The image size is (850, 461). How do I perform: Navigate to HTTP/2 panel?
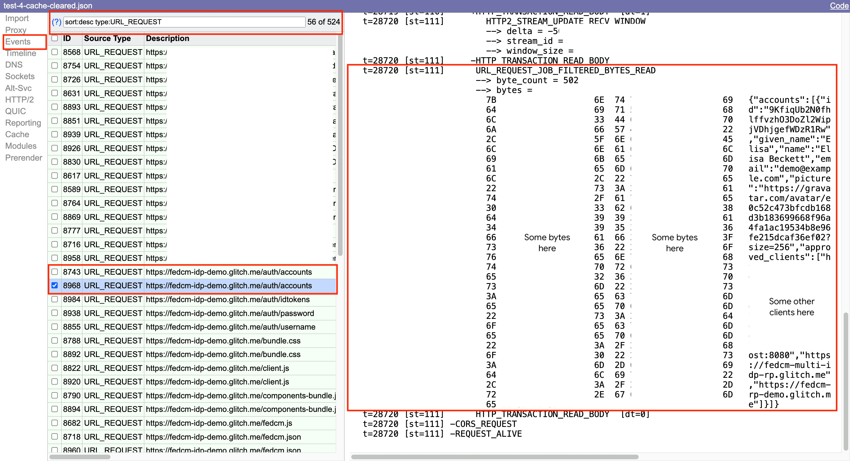pyautogui.click(x=19, y=100)
